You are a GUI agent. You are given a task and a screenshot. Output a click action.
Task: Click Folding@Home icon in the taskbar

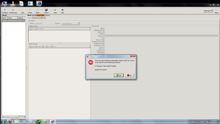(53, 122)
